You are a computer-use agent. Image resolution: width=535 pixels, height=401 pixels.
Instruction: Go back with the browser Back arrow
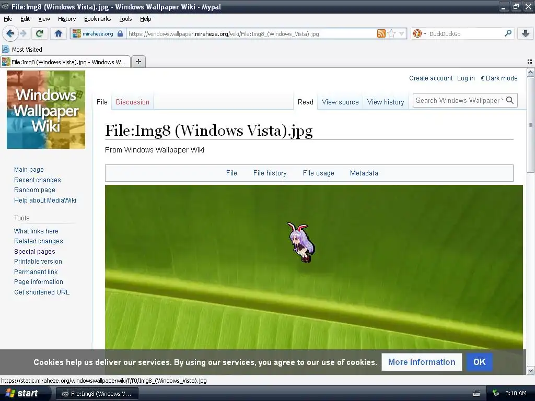10,33
